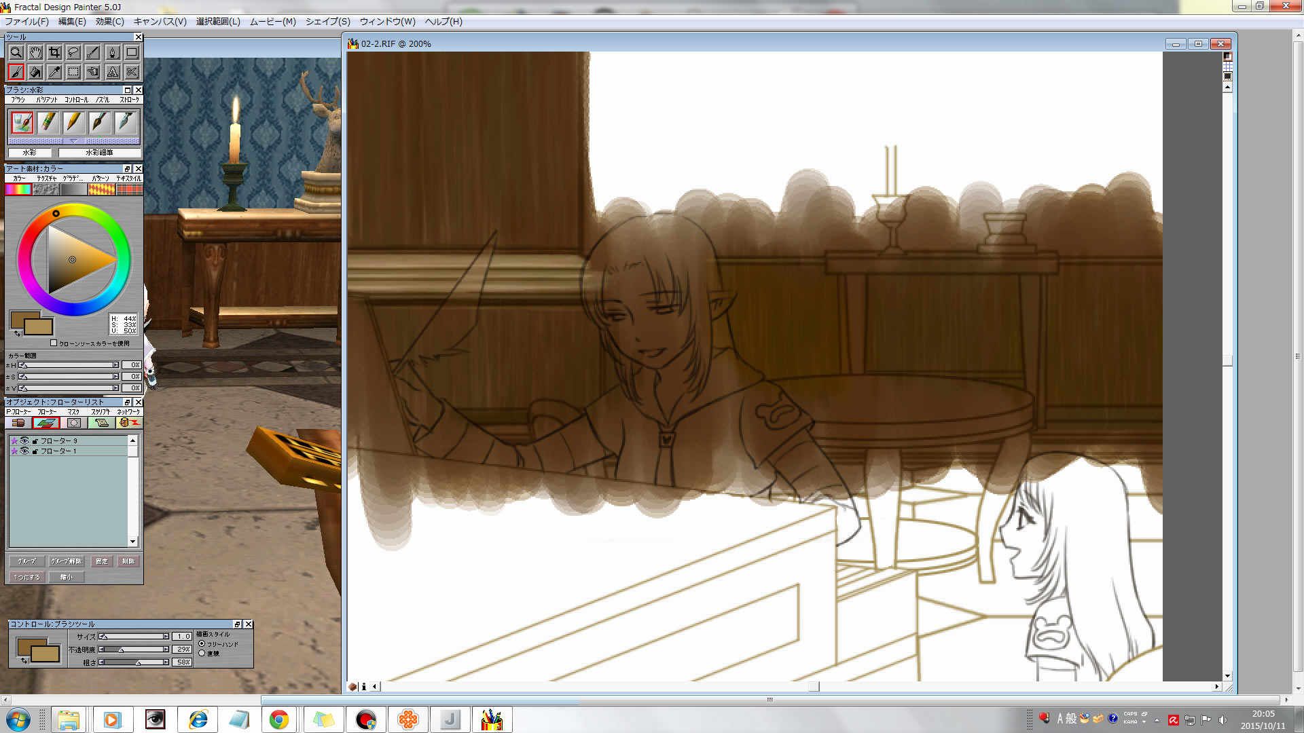Pick the Paint Bucket tool
Screen dimensions: 1304x733
pos(35,71)
